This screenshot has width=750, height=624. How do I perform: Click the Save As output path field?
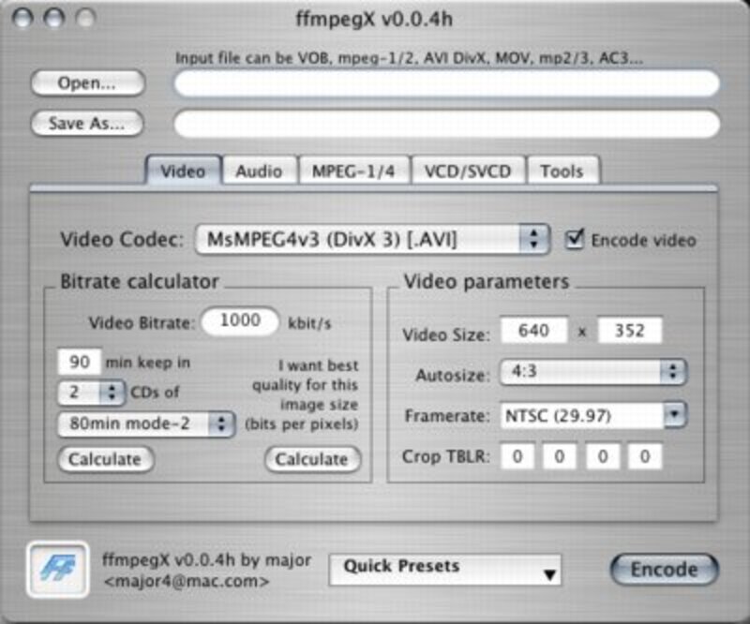click(447, 124)
